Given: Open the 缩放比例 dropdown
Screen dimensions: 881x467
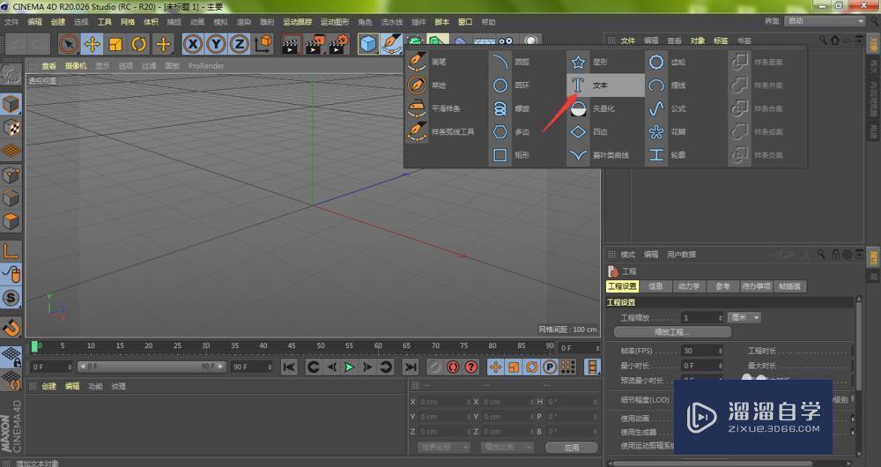Looking at the screenshot, I should pyautogui.click(x=507, y=448).
